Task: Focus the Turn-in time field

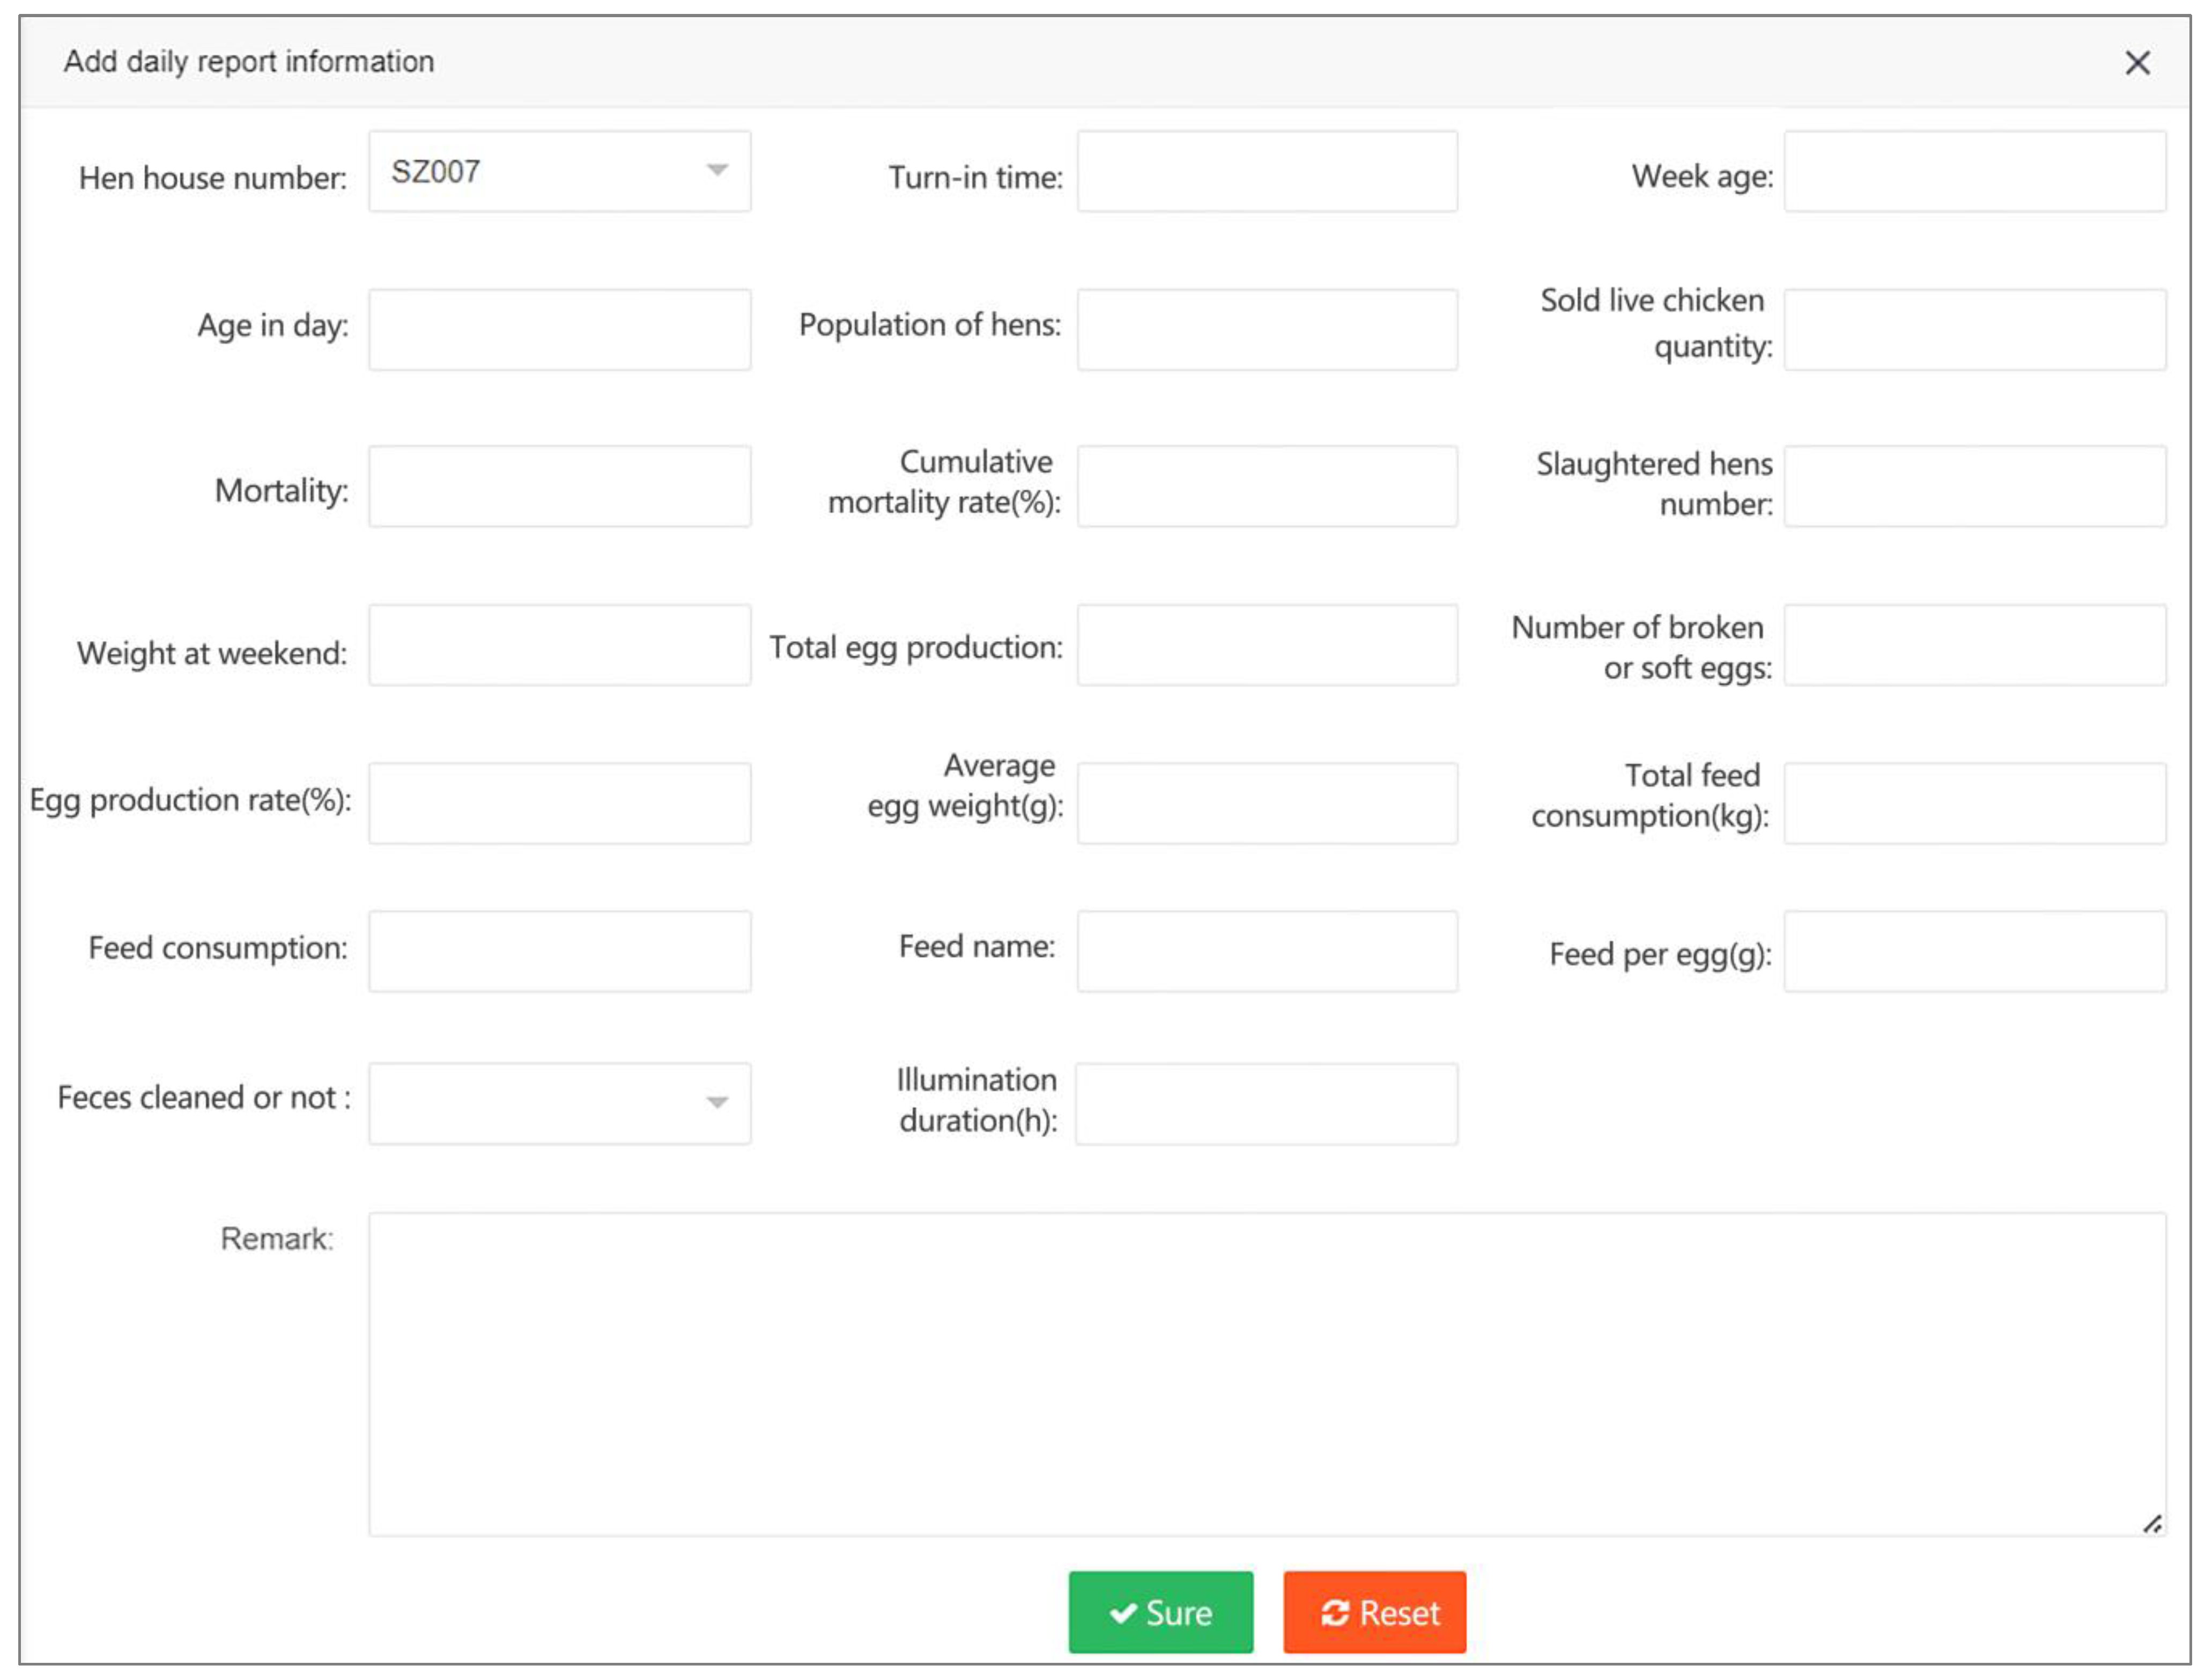Action: pos(1267,171)
